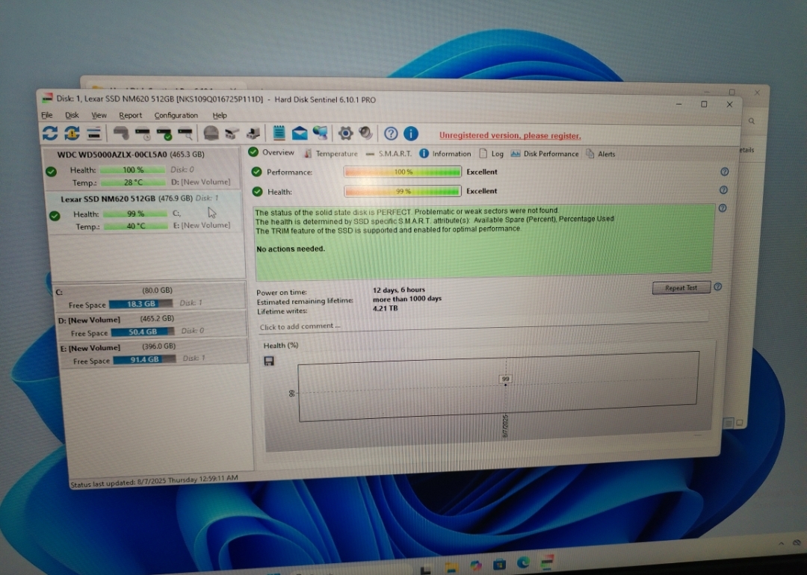Viewport: 807px width, 575px height.
Task: Click the blue info circle toolbar icon
Action: [411, 134]
